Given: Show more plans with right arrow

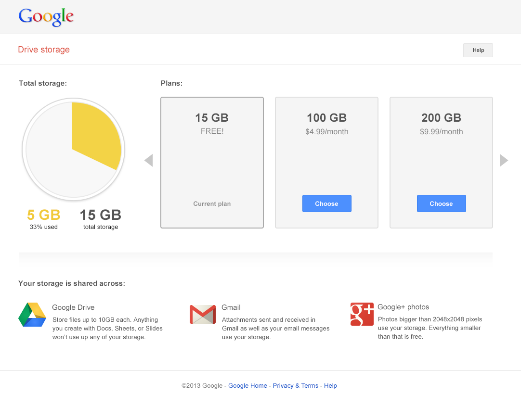Looking at the screenshot, I should pos(504,160).
